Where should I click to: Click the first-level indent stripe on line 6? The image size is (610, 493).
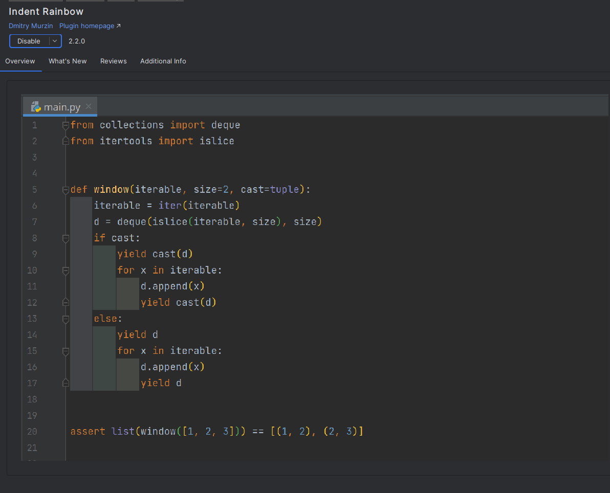(x=81, y=206)
